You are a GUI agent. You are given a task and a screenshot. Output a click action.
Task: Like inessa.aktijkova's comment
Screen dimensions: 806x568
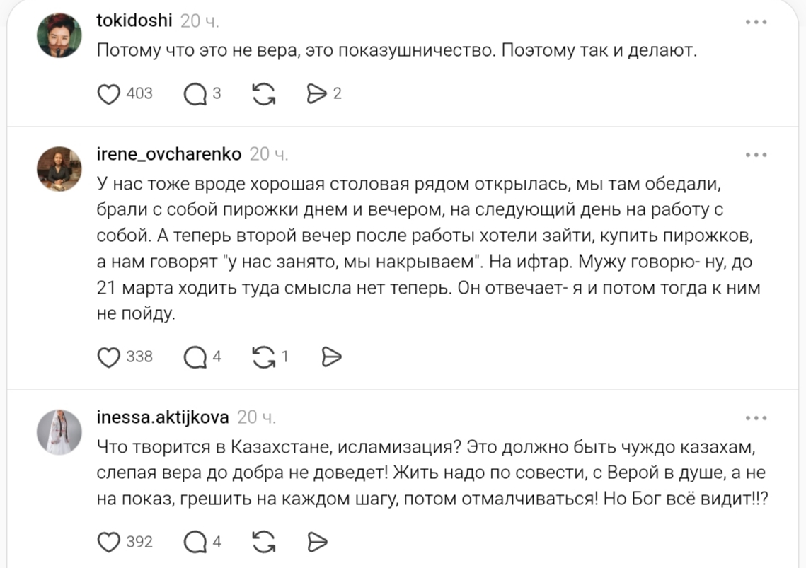pos(108,543)
